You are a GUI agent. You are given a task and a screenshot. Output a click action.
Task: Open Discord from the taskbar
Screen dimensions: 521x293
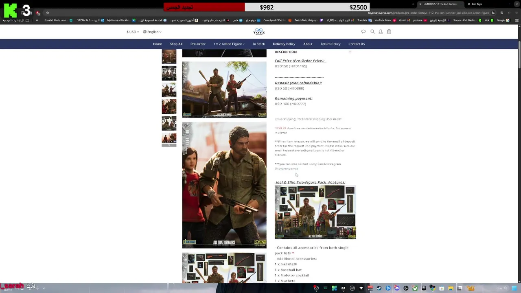coord(396,288)
